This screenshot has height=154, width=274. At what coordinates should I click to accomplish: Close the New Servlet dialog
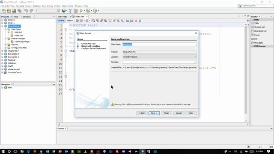pos(196,33)
